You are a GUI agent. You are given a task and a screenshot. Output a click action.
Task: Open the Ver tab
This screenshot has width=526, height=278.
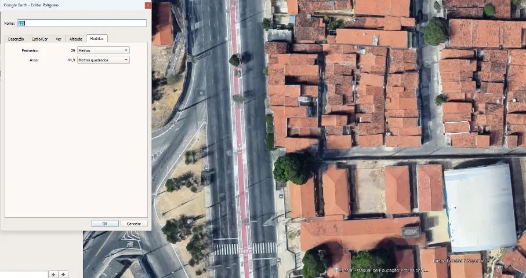[x=59, y=39]
